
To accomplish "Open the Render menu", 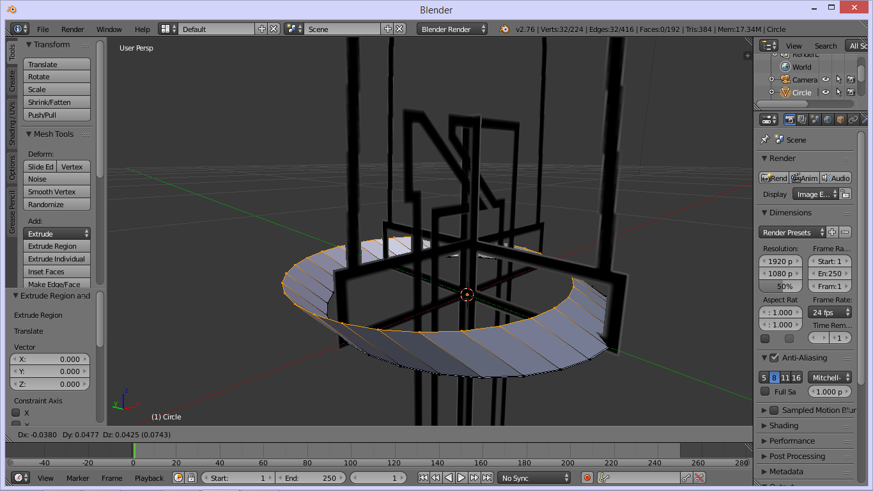I will 72,29.
